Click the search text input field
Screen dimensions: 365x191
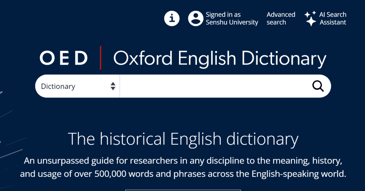[215, 86]
